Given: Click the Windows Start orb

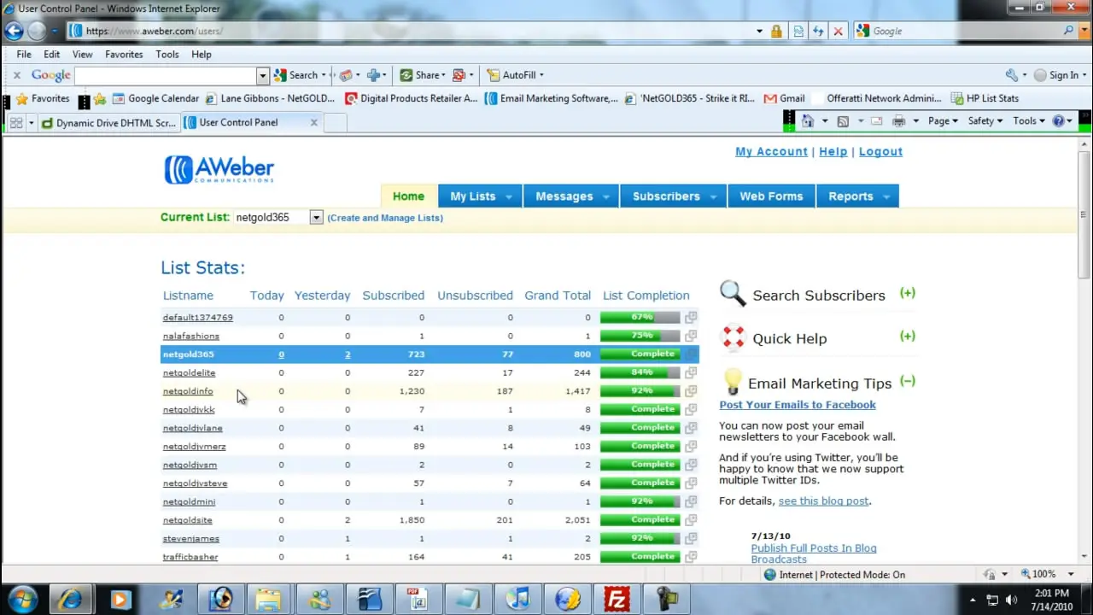Looking at the screenshot, I should 21,599.
